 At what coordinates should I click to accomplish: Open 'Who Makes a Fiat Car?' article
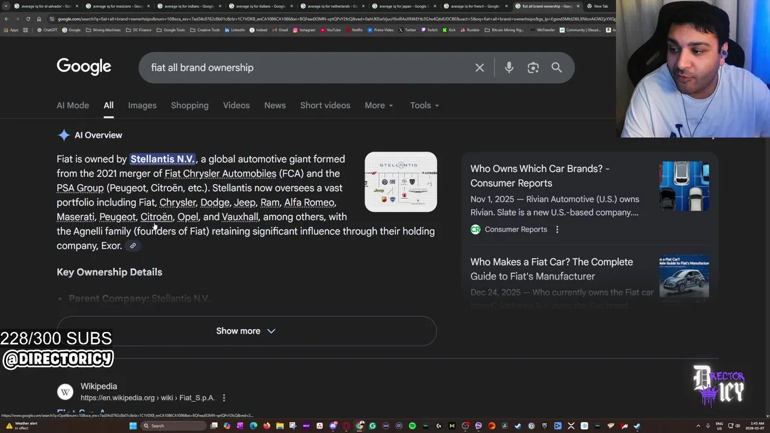click(x=552, y=269)
